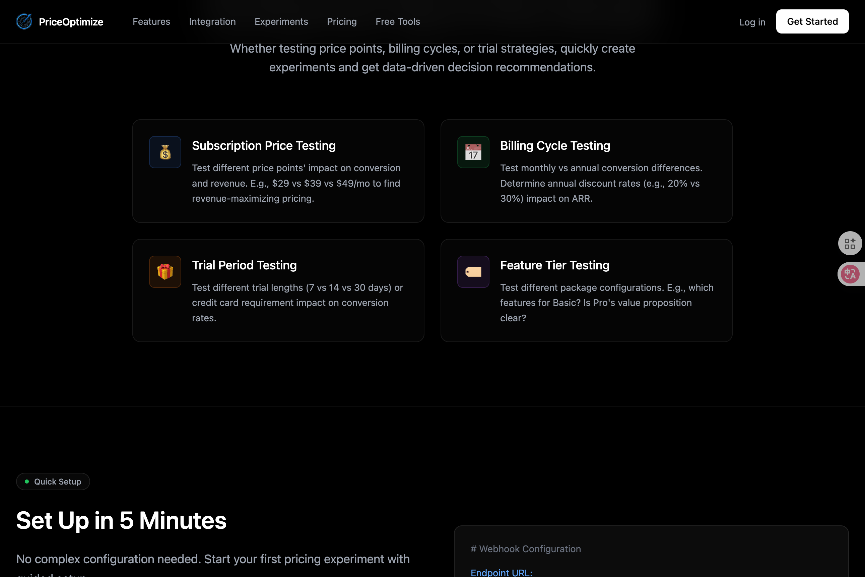Click the Endpoint URL label

pos(501,572)
